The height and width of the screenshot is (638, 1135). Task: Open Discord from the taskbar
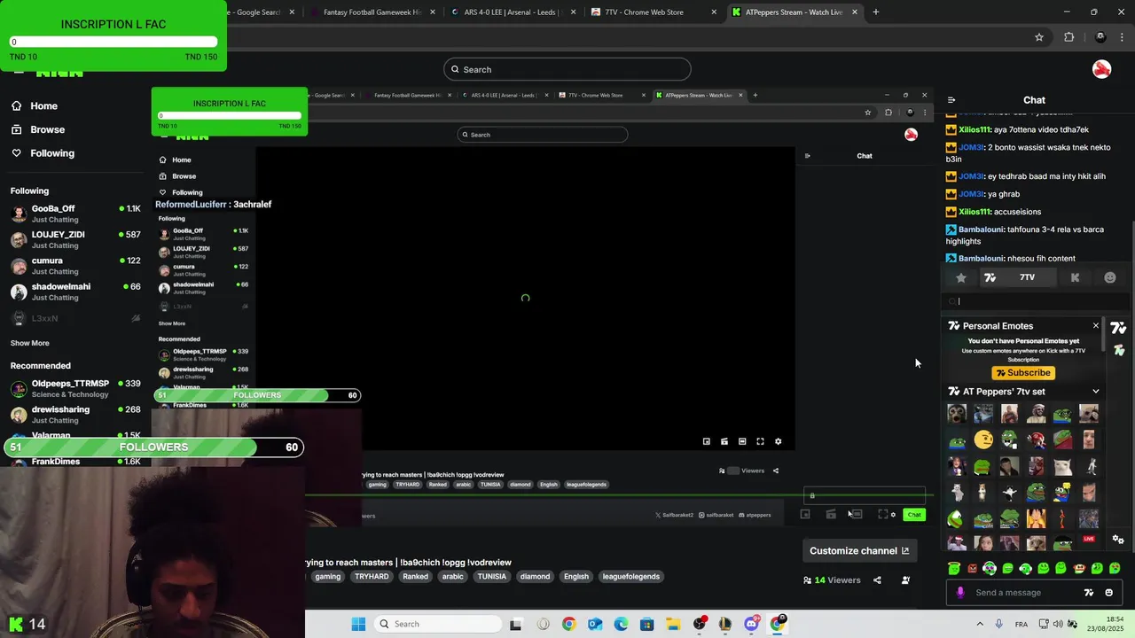click(752, 624)
